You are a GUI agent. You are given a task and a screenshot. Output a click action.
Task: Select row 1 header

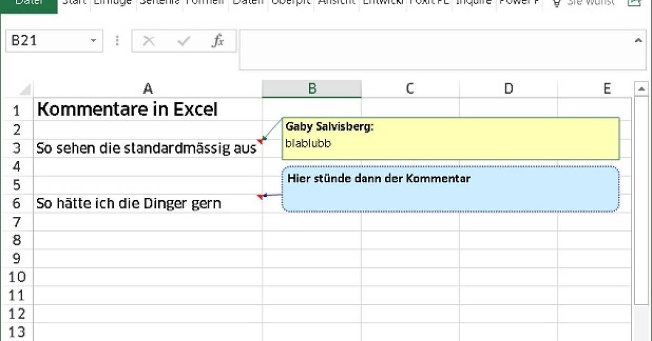click(x=16, y=110)
